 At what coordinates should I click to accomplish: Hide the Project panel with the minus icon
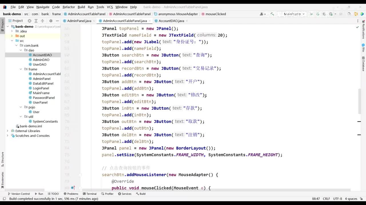tap(57, 21)
